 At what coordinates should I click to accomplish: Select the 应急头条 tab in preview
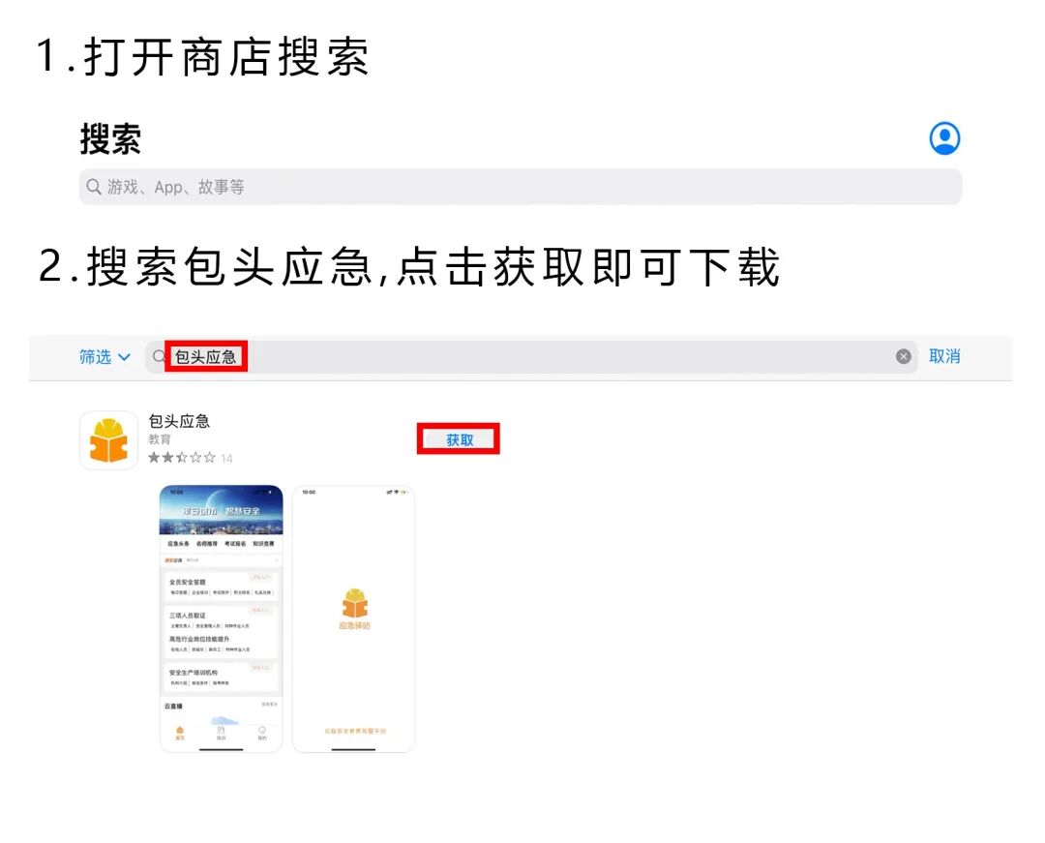pos(178,544)
